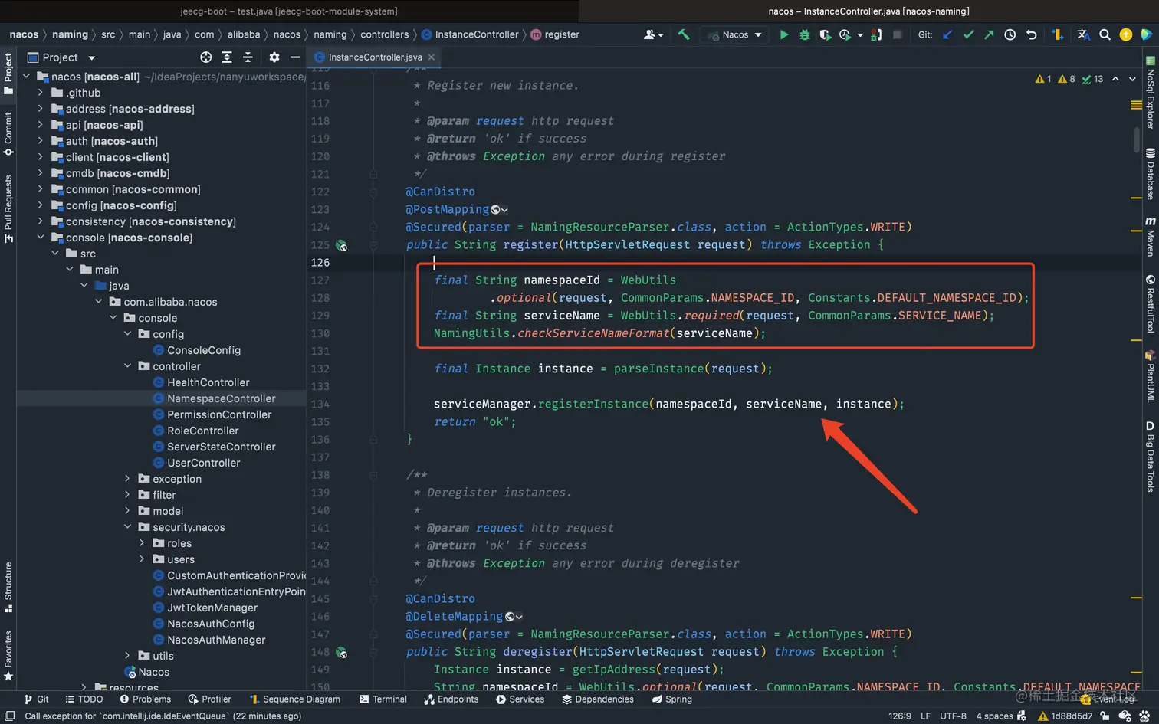This screenshot has width=1159, height=724.
Task: Toggle the Favorites tool window
Action: tap(8, 656)
